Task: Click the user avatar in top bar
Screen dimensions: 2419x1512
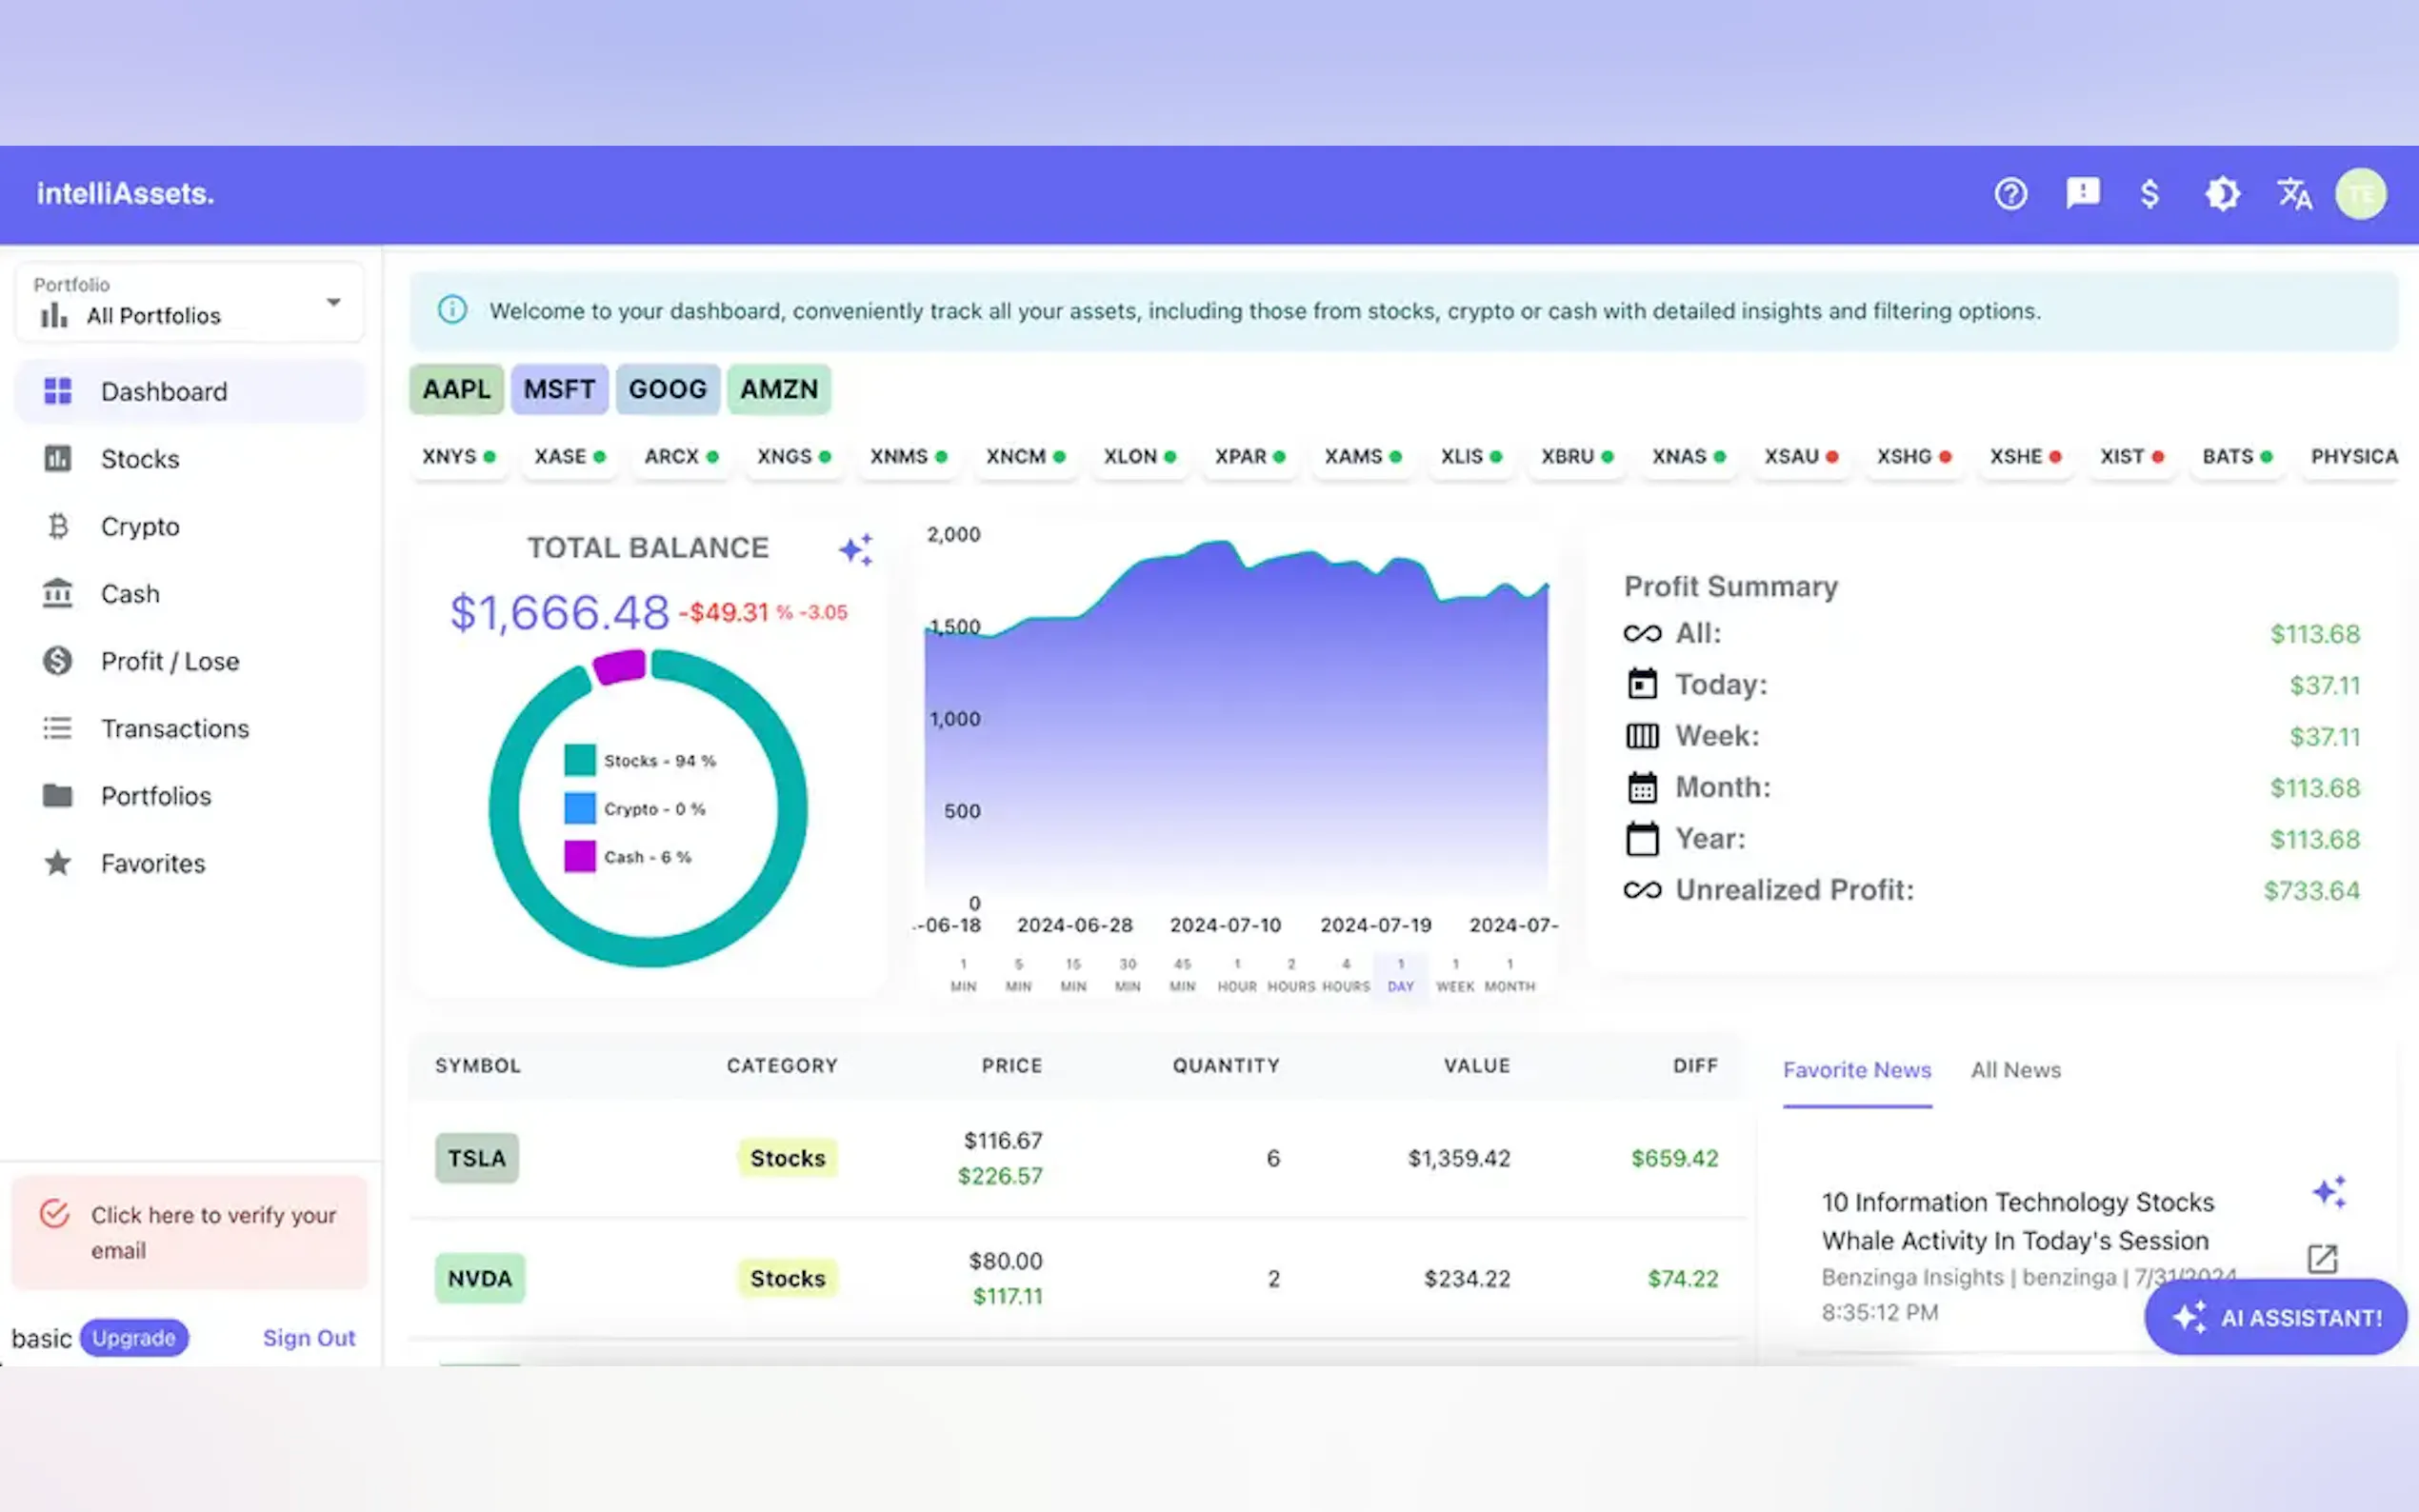Action: tap(2360, 194)
